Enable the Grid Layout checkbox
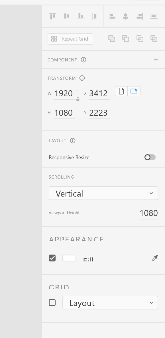 point(52,302)
